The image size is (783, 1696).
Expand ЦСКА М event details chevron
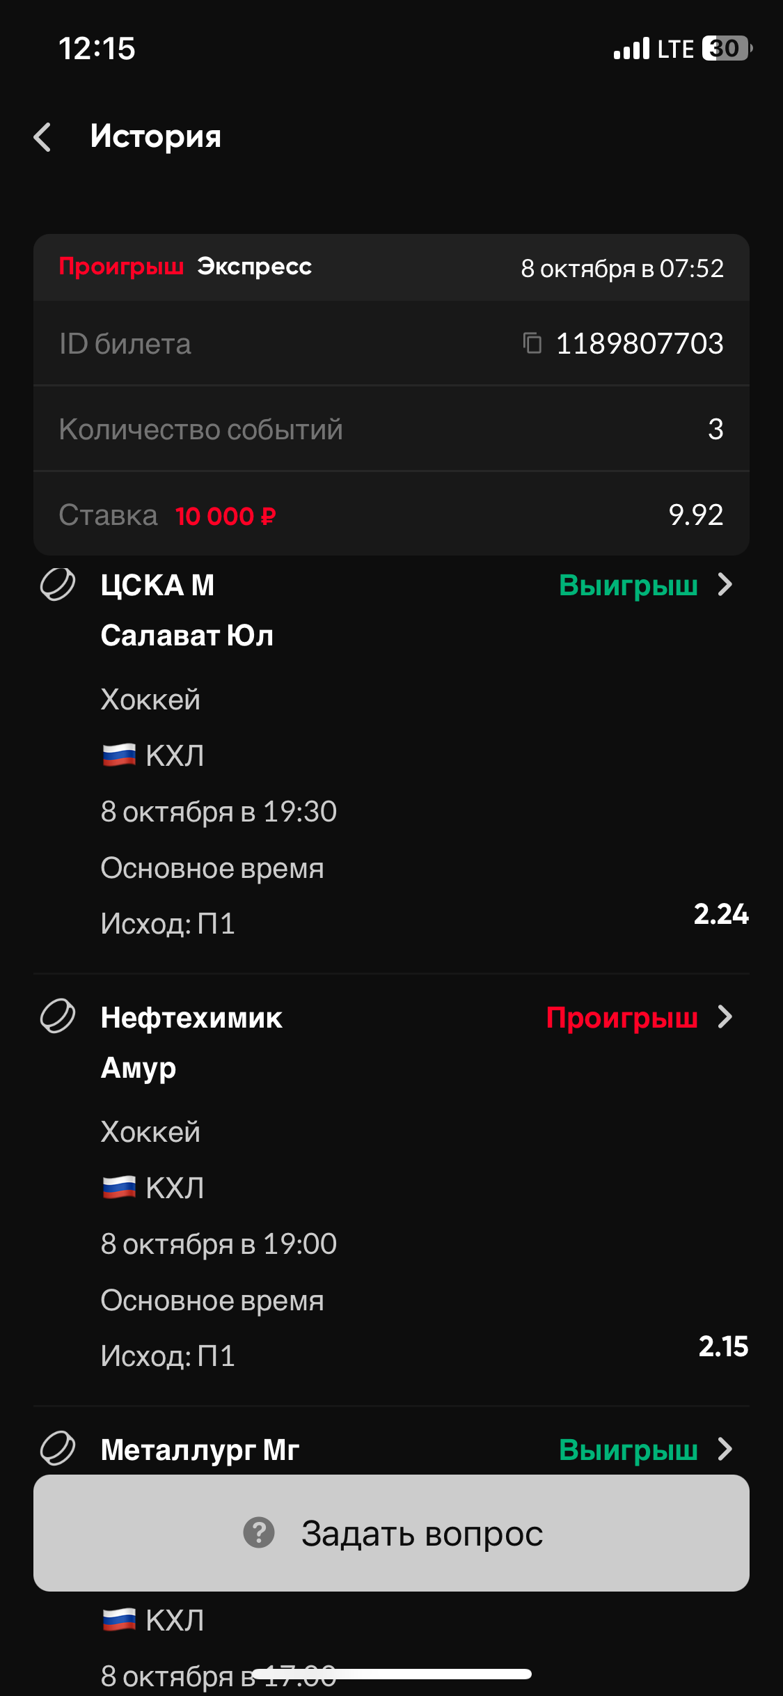[725, 585]
